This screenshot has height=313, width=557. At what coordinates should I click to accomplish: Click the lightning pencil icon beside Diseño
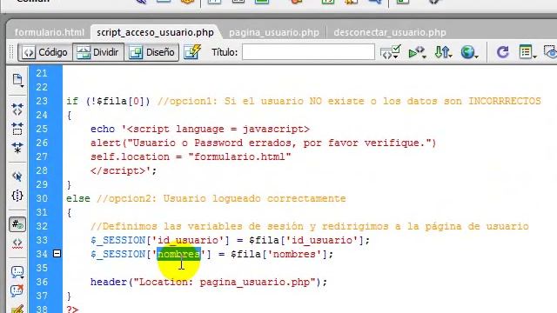click(x=192, y=52)
